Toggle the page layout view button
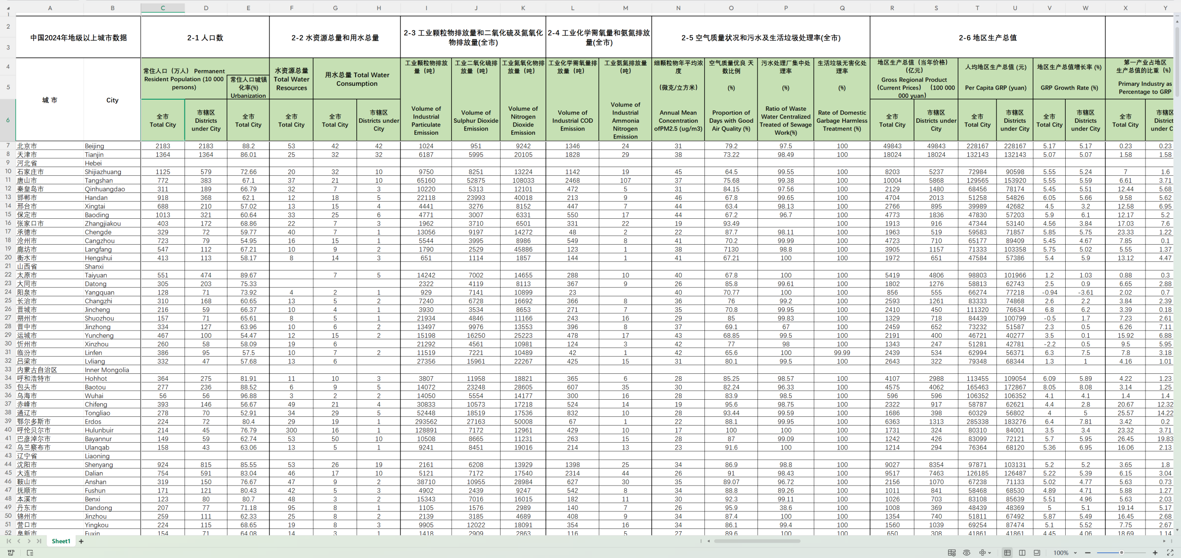This screenshot has height=558, width=1181. [1037, 552]
